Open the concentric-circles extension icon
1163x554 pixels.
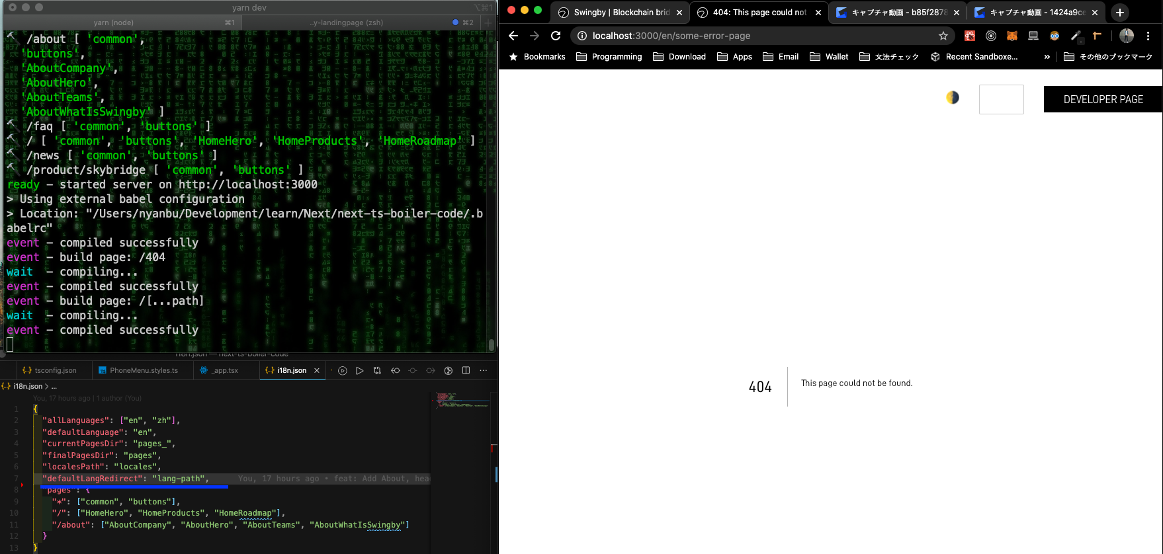pyautogui.click(x=991, y=36)
